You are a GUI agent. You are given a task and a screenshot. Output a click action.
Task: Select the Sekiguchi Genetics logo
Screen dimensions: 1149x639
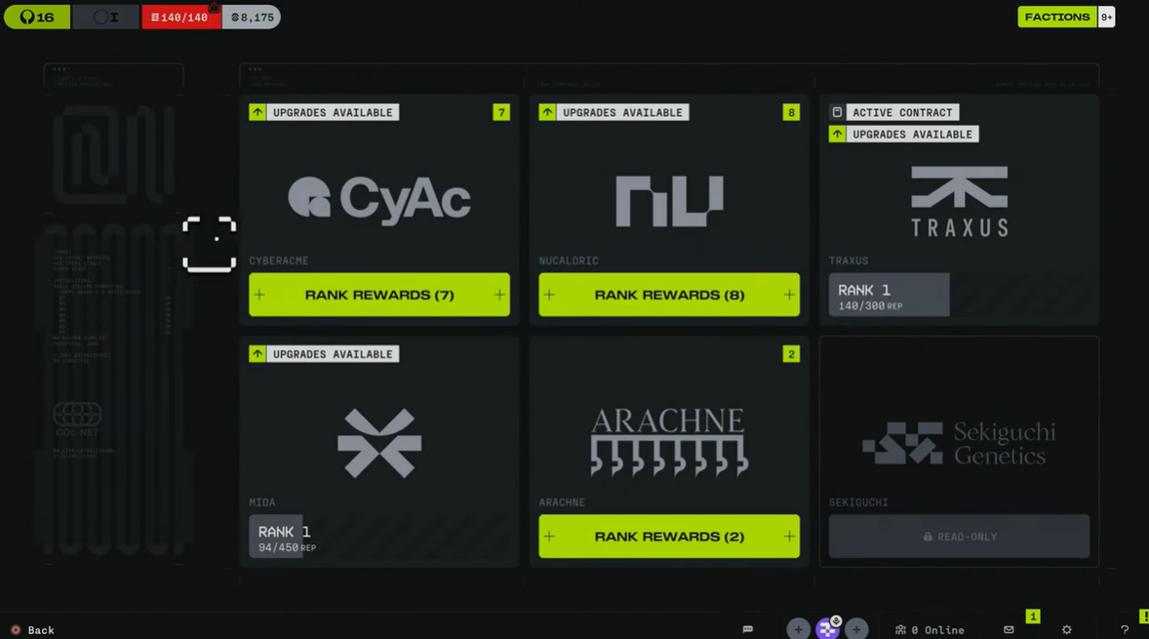click(x=959, y=443)
